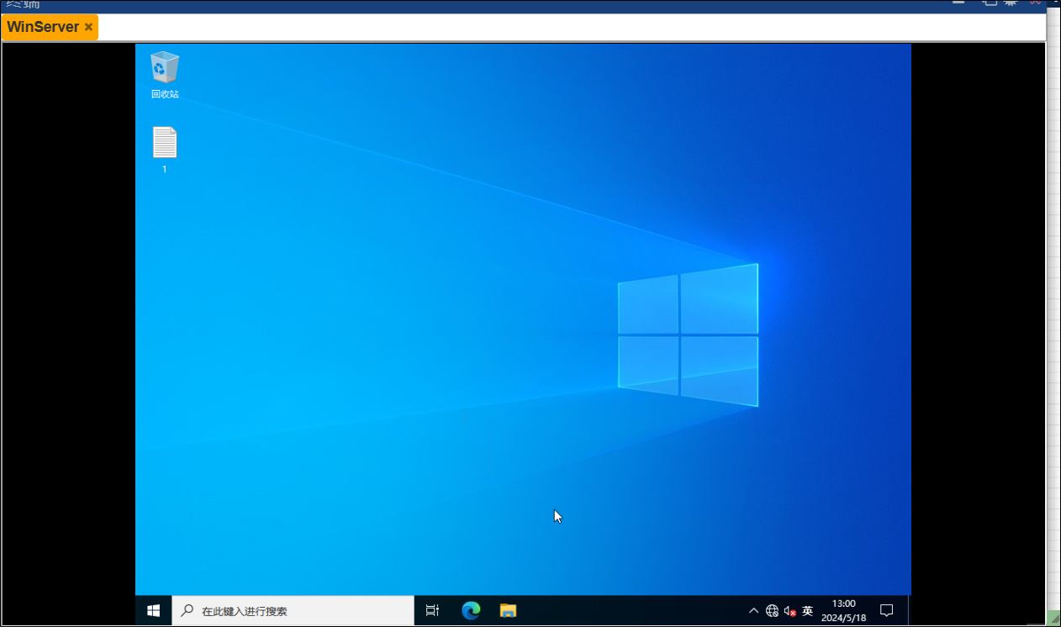This screenshot has width=1061, height=627.
Task: Open the clock showing 13:00
Action: pos(843,611)
